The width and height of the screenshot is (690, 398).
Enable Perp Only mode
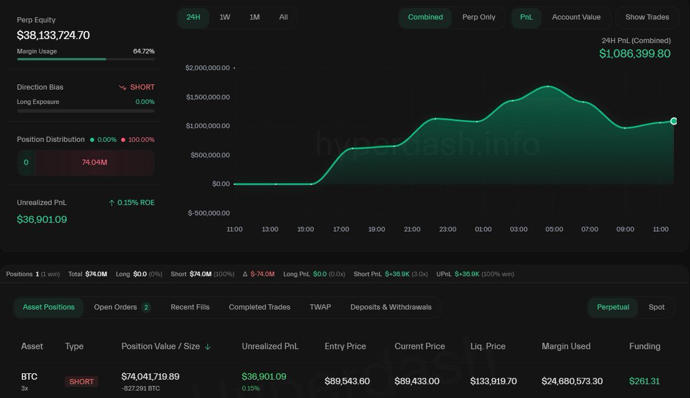(x=479, y=17)
